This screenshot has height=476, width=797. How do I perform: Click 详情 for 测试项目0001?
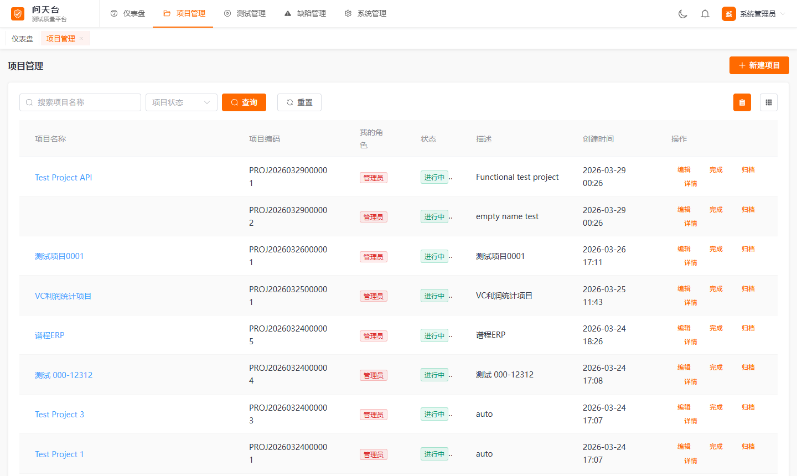click(x=691, y=263)
